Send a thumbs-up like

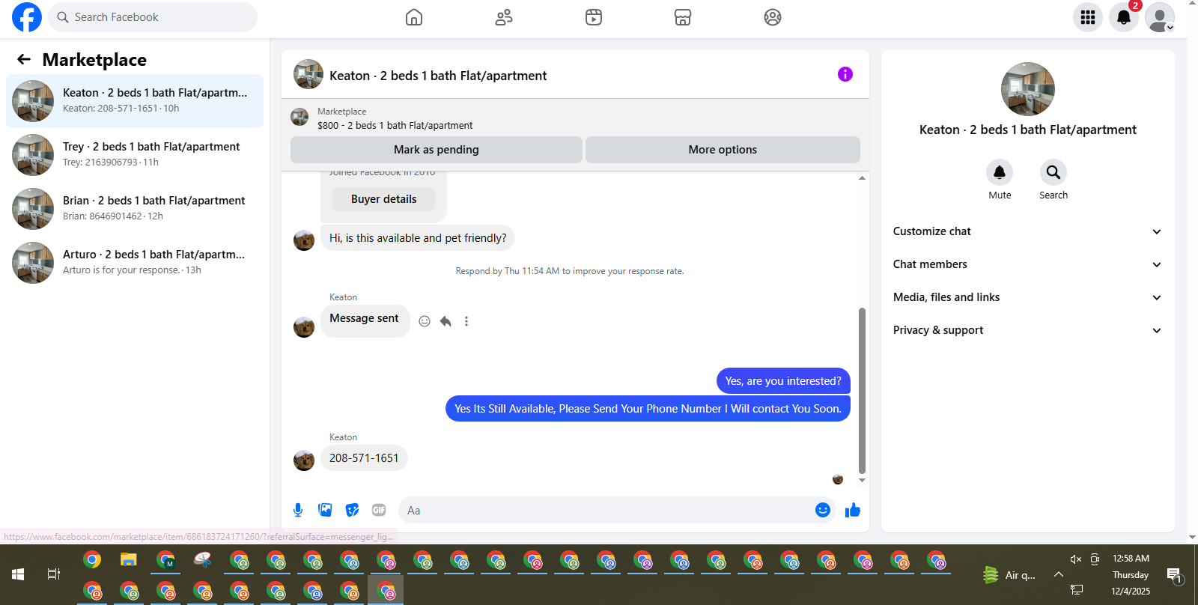tap(853, 510)
